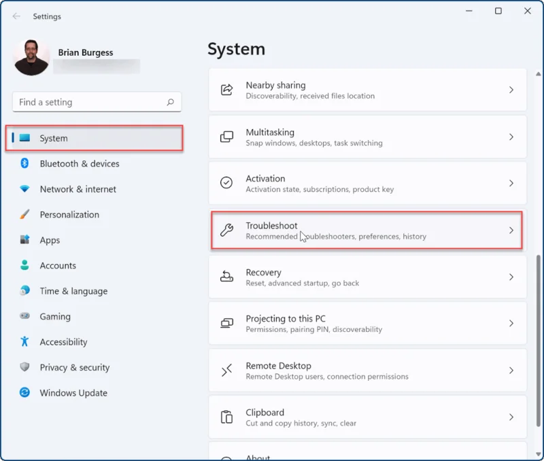Expand Clipboard chevron arrow
This screenshot has height=461, width=544.
pyautogui.click(x=511, y=417)
